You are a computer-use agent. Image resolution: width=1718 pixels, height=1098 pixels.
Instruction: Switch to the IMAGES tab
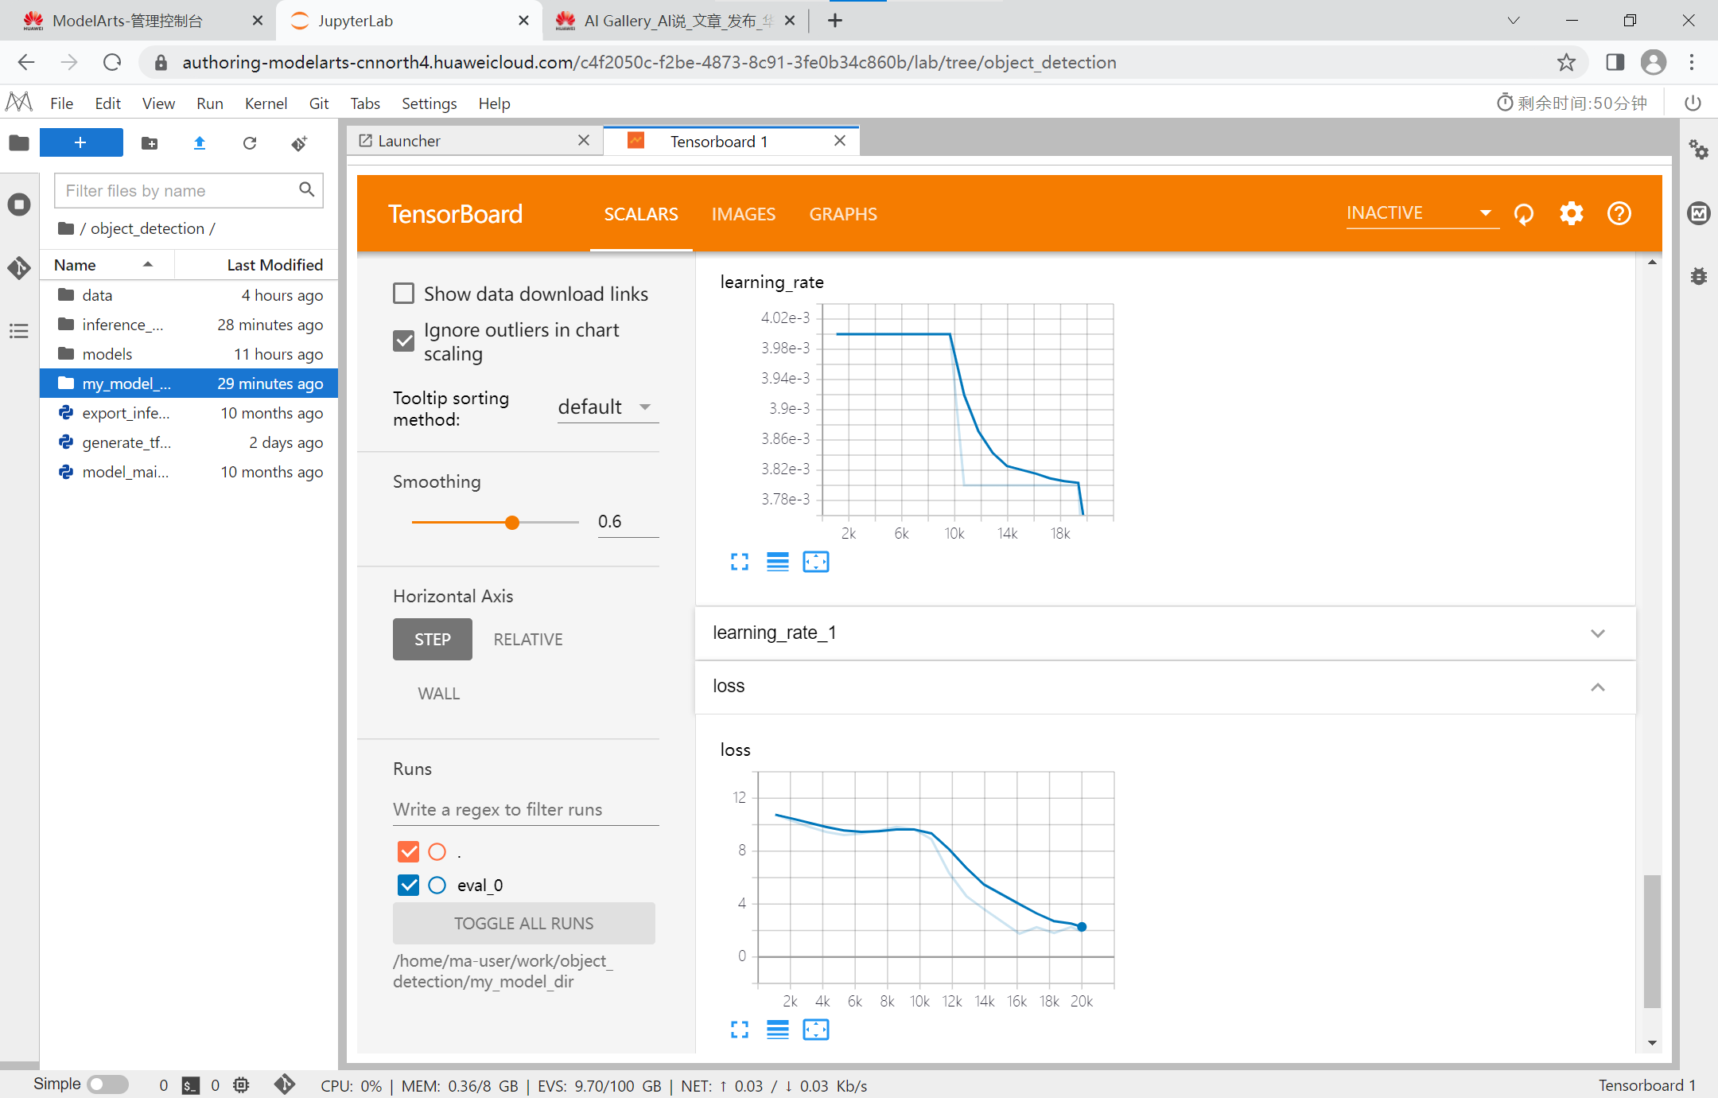743,214
